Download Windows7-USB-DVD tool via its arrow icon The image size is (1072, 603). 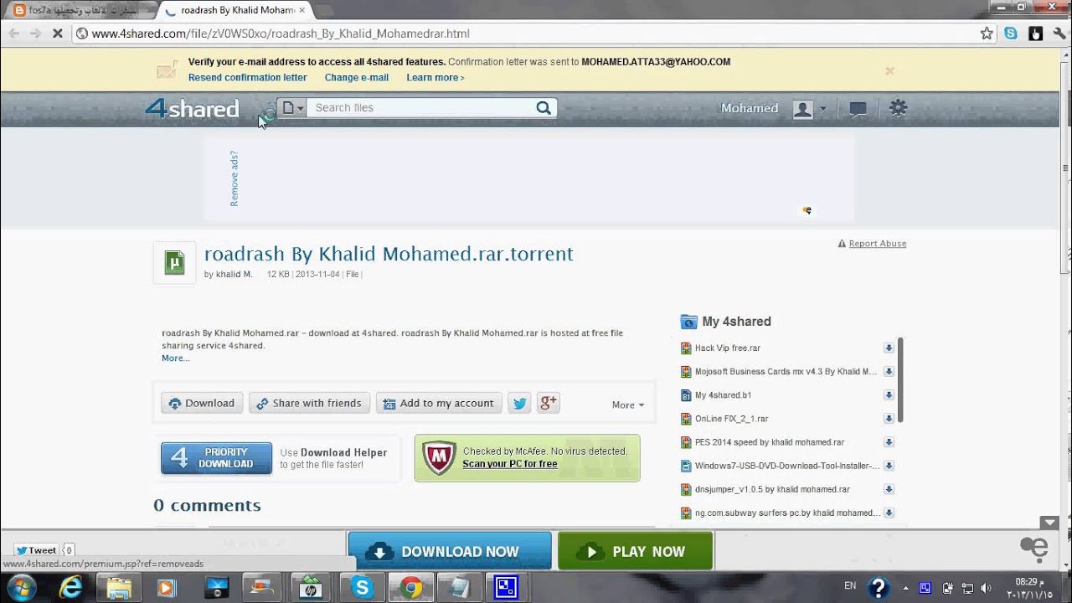(889, 465)
